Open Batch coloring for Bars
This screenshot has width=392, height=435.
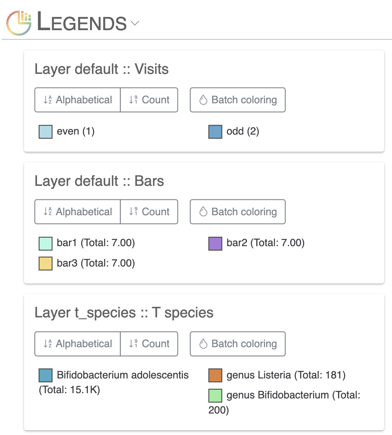(x=237, y=212)
